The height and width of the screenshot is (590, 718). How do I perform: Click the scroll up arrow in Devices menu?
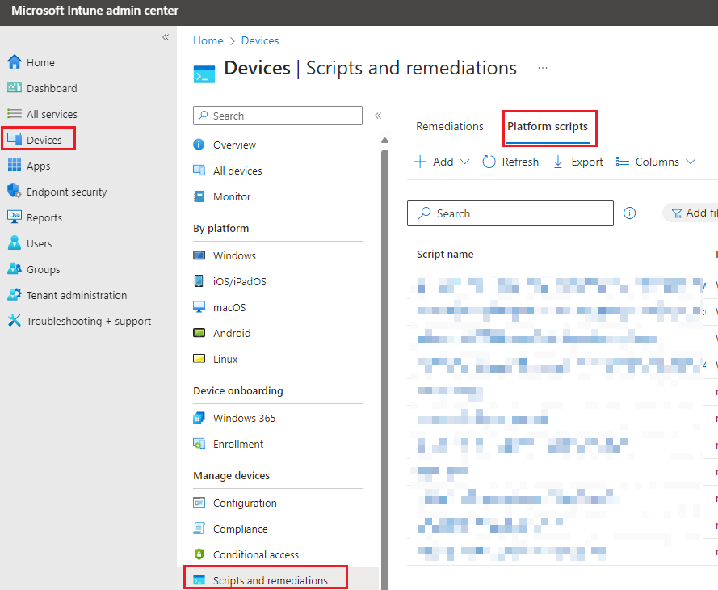(384, 140)
